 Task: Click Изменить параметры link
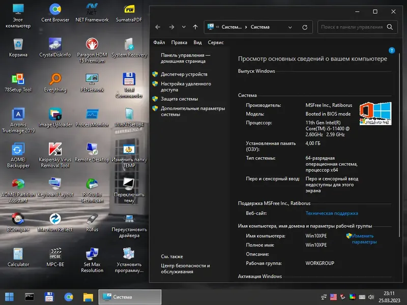pyautogui.click(x=364, y=239)
